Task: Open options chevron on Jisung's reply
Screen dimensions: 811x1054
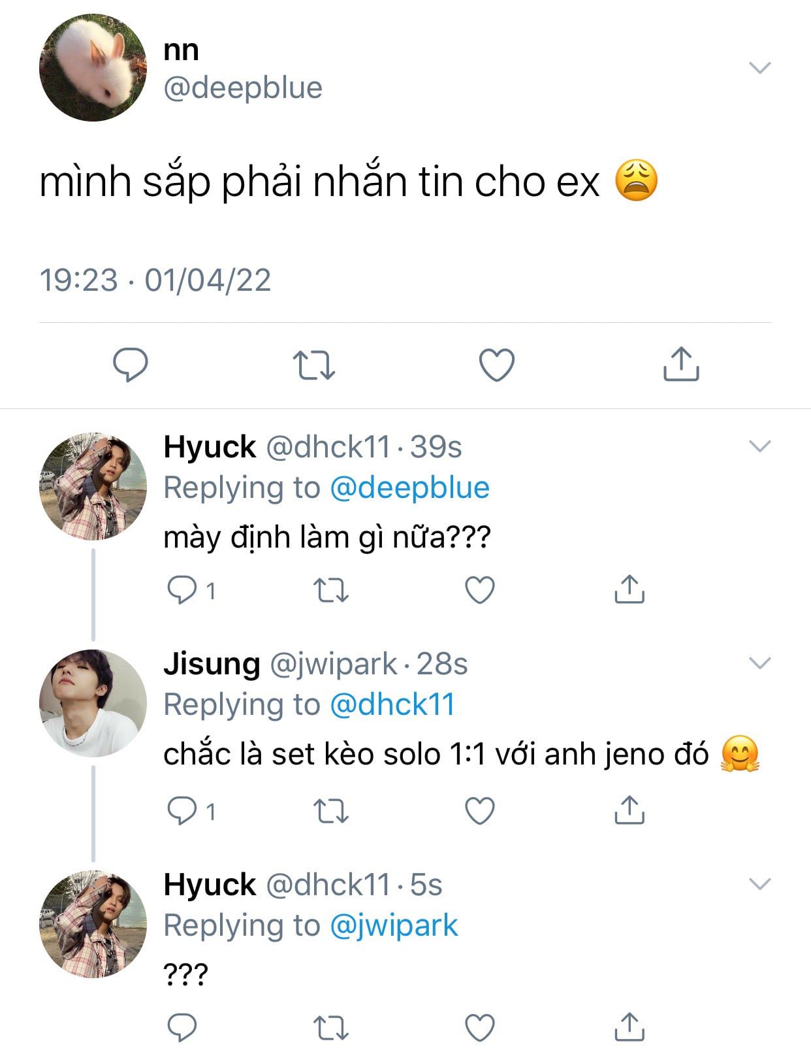Action: pos(759,663)
